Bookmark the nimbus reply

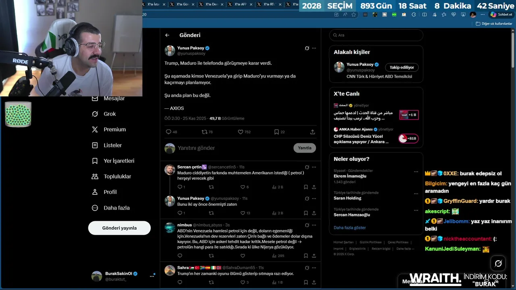(x=306, y=256)
